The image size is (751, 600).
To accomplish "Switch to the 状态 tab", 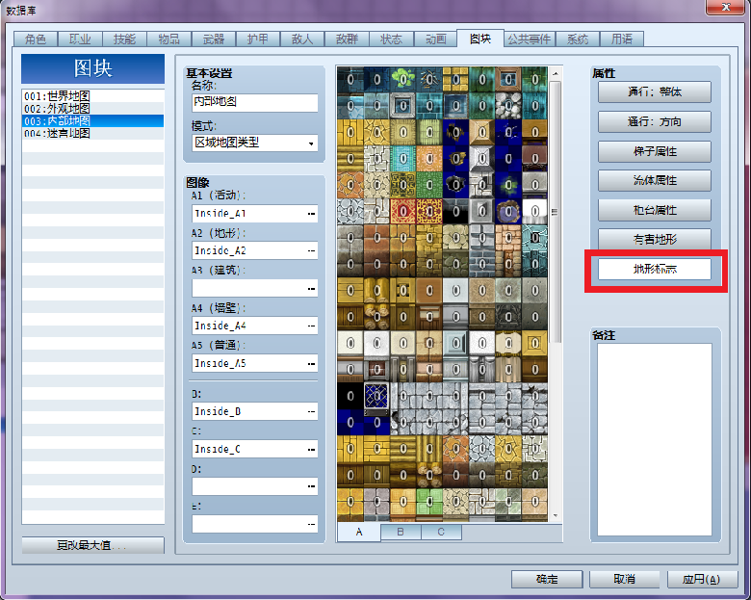I will pos(391,39).
